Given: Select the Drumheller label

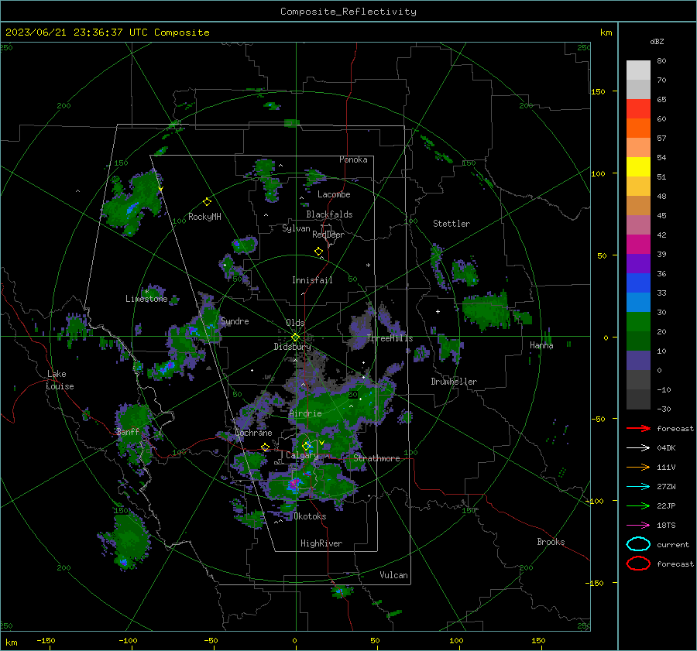Looking at the screenshot, I should click(x=454, y=382).
